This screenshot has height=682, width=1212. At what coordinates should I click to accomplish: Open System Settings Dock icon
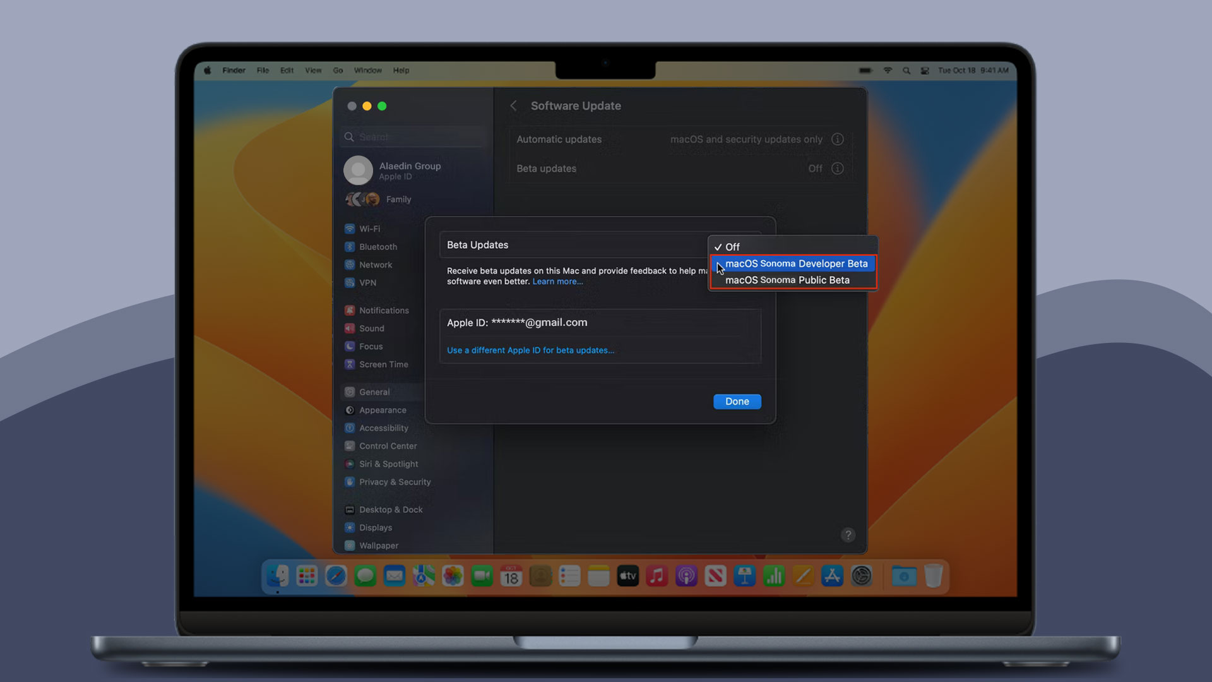point(862,576)
